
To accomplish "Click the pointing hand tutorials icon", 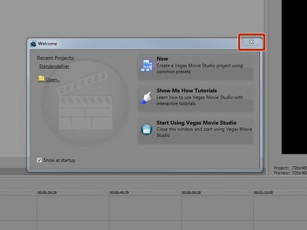I will pos(146,97).
